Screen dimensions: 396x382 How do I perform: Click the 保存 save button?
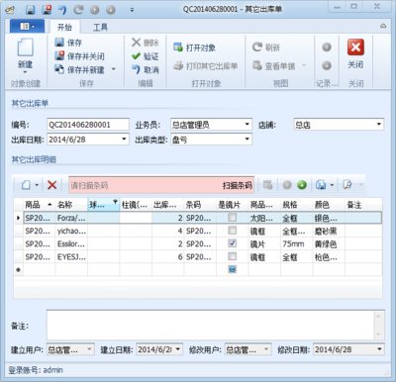[68, 43]
